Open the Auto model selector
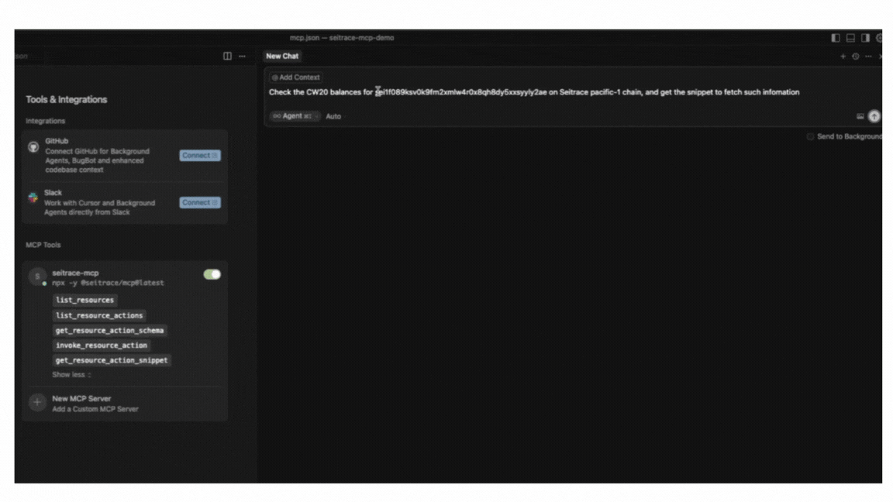893x502 pixels. (333, 116)
